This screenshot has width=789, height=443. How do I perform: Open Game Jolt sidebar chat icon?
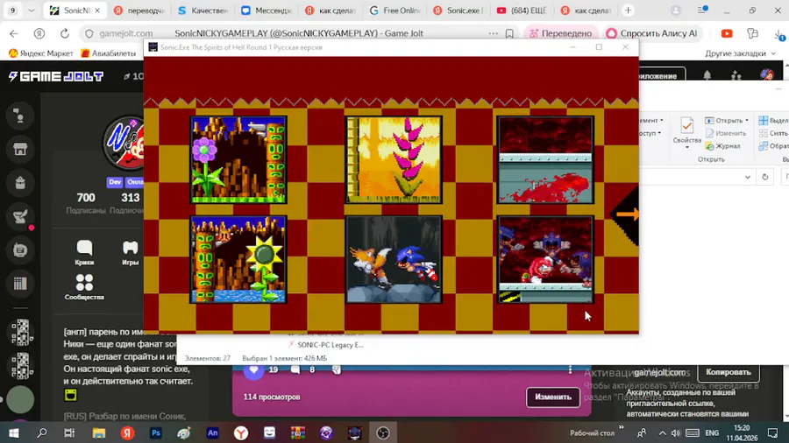[x=20, y=250]
